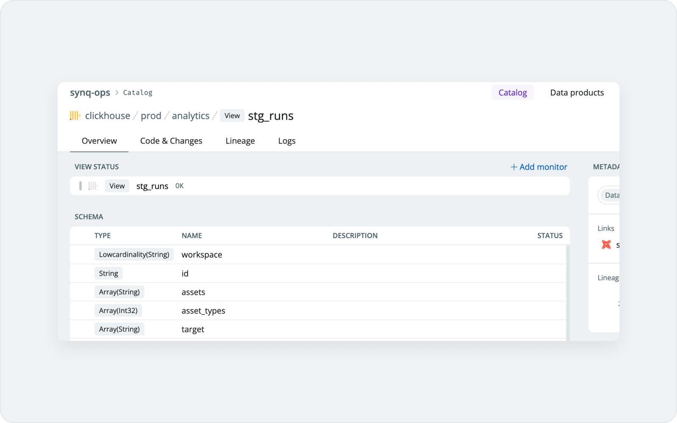Select Catalog in the top navigation

pos(512,93)
